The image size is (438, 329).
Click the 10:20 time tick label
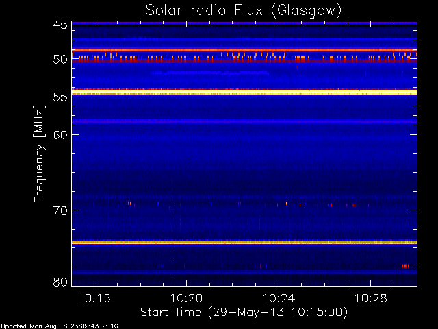pos(186,298)
